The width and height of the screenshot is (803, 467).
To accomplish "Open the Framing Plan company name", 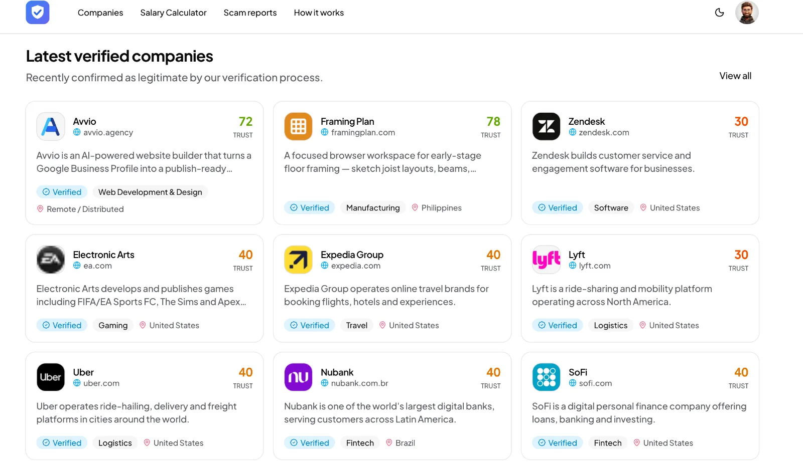I will click(x=347, y=121).
